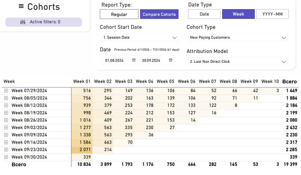The width and height of the screenshot is (301, 175).
Task: Open calendar picker for end date 30.09.2024
Action: [x=170, y=60]
